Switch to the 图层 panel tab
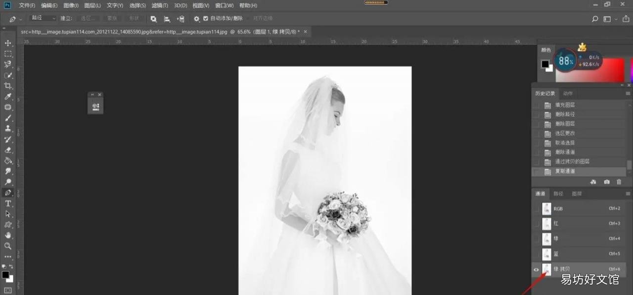 [x=577, y=194]
